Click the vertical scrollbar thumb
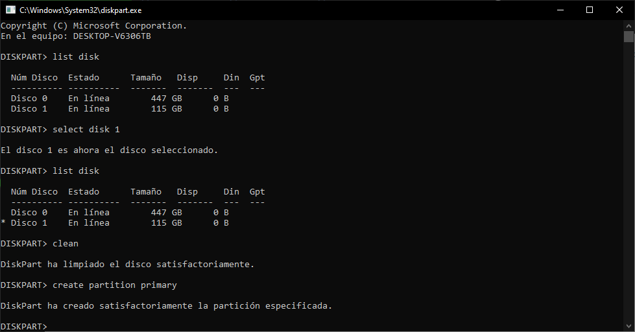The width and height of the screenshot is (635, 332). [629, 36]
